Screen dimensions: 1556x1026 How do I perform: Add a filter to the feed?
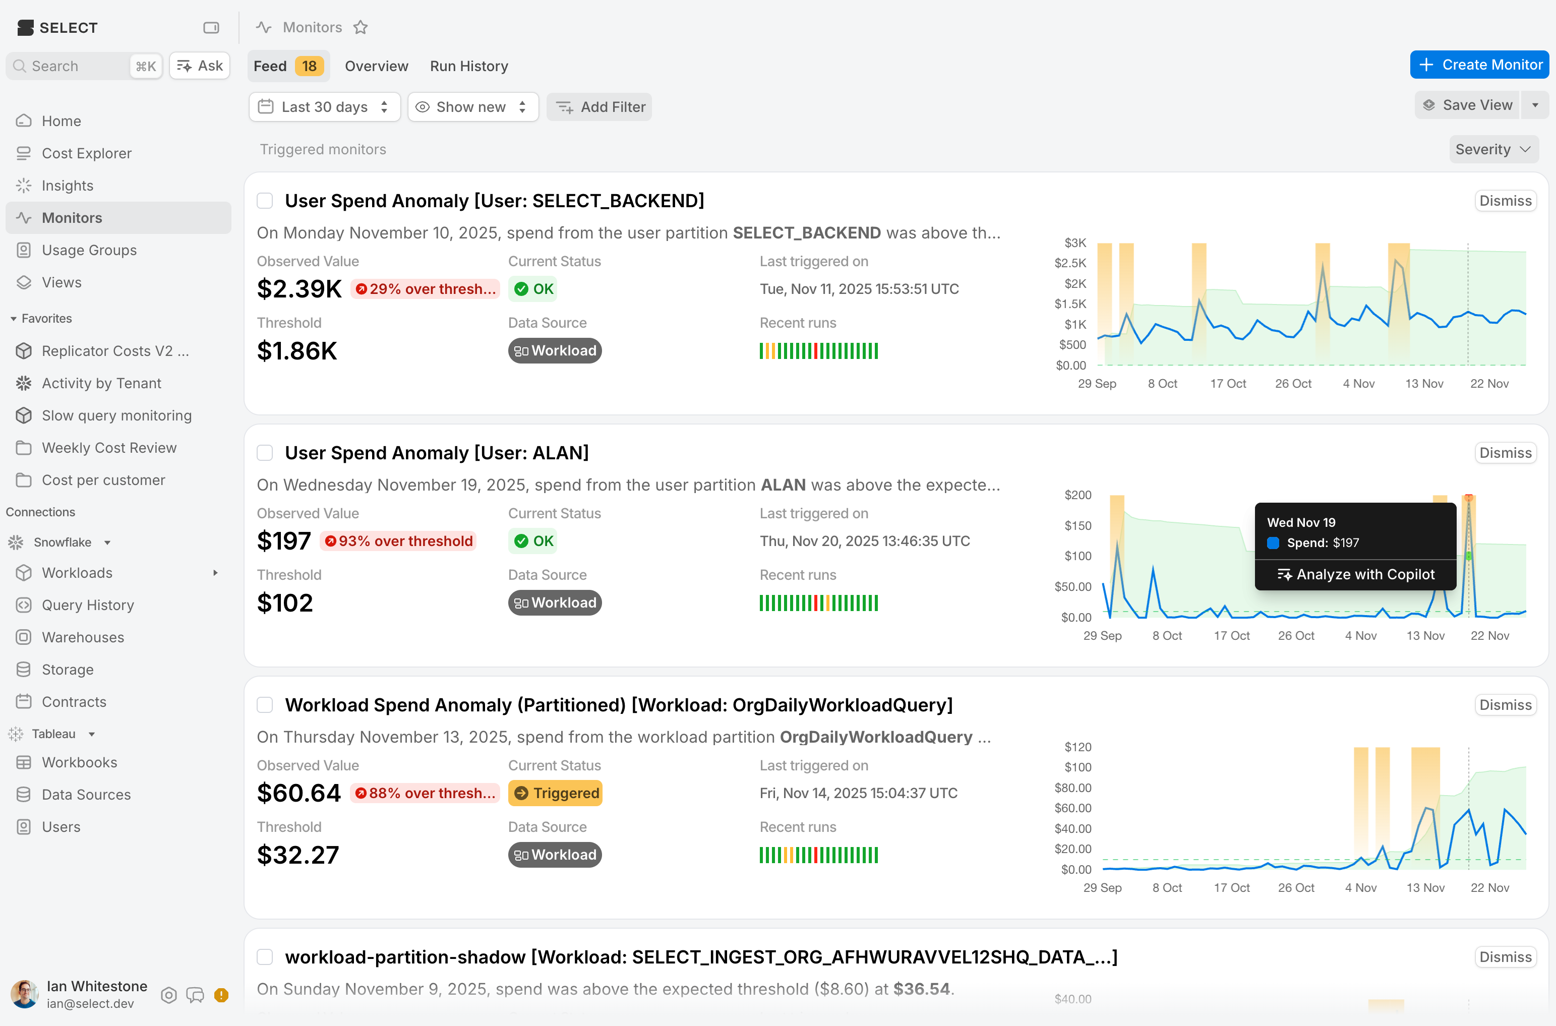coord(600,107)
